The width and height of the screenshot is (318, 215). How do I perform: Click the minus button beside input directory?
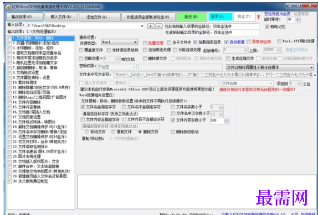159,27
